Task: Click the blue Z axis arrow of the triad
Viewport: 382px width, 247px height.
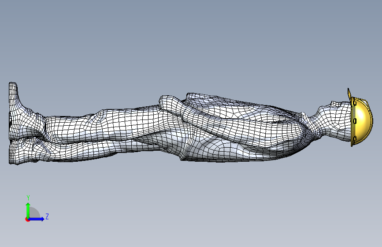Action: (36, 219)
